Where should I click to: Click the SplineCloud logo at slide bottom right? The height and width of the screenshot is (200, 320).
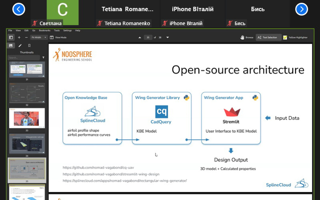click(287, 183)
